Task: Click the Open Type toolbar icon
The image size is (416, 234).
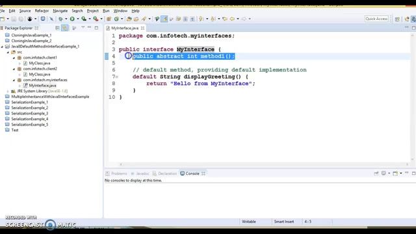Action: (129, 19)
